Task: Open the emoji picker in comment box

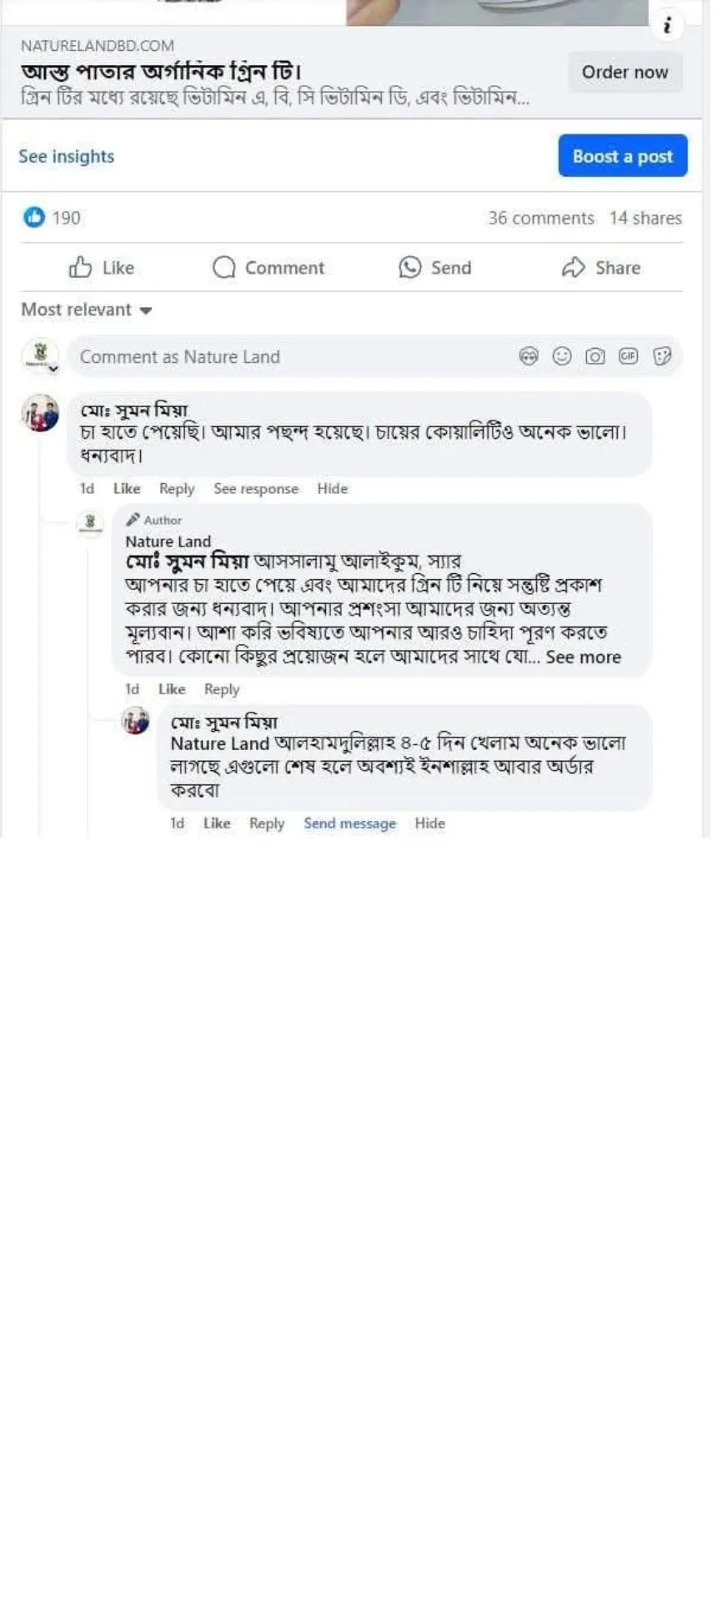Action: pos(563,357)
